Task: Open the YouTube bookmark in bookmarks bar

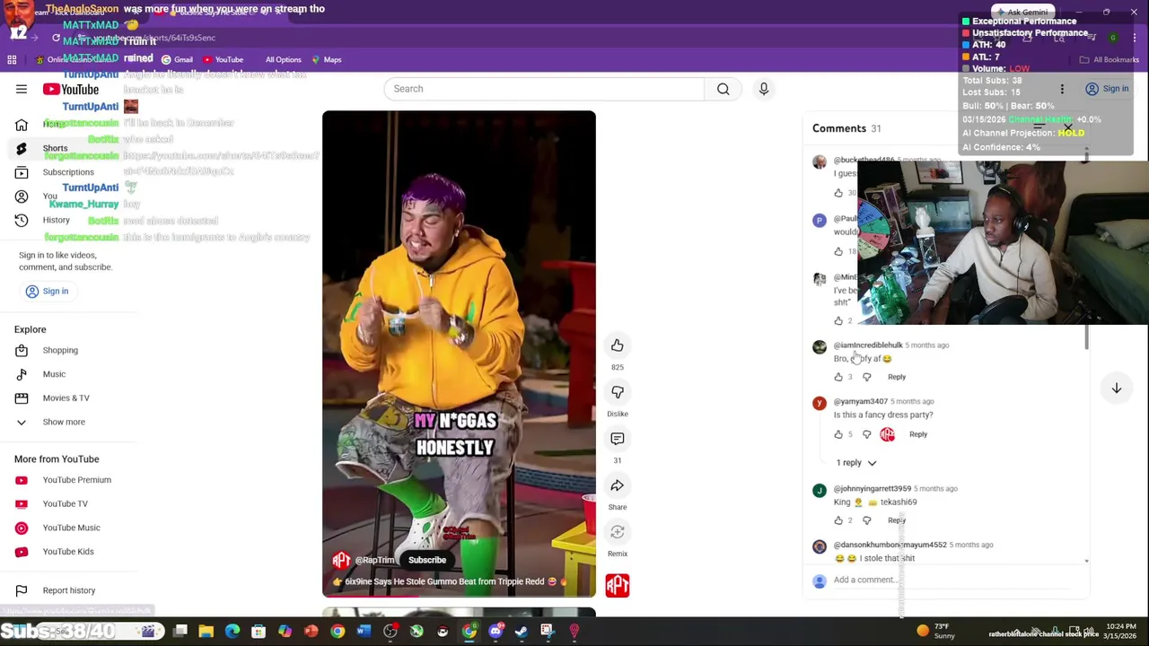Action: click(224, 60)
